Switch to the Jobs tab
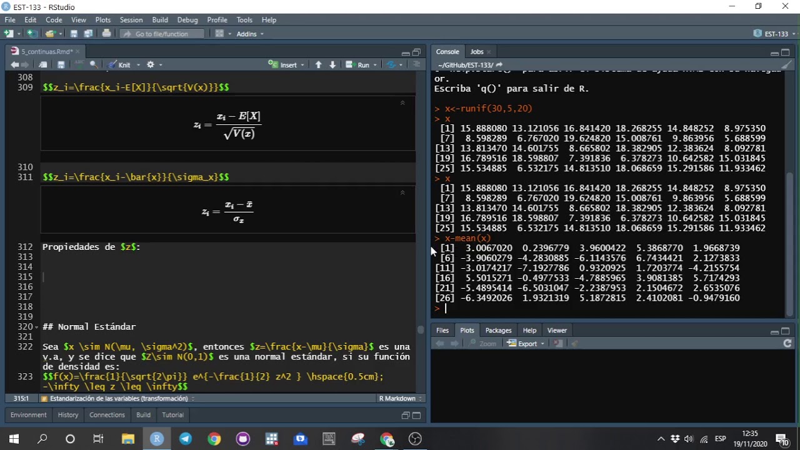The width and height of the screenshot is (800, 450). coord(477,52)
